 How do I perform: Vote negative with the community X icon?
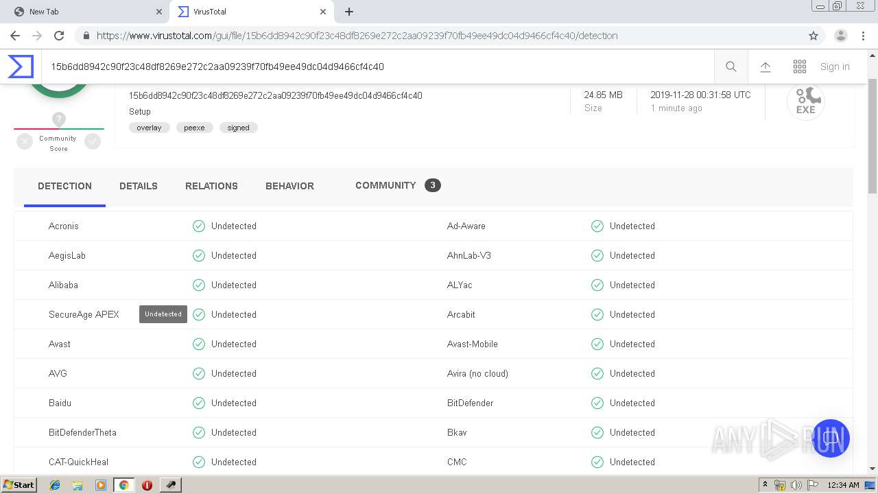(x=25, y=141)
